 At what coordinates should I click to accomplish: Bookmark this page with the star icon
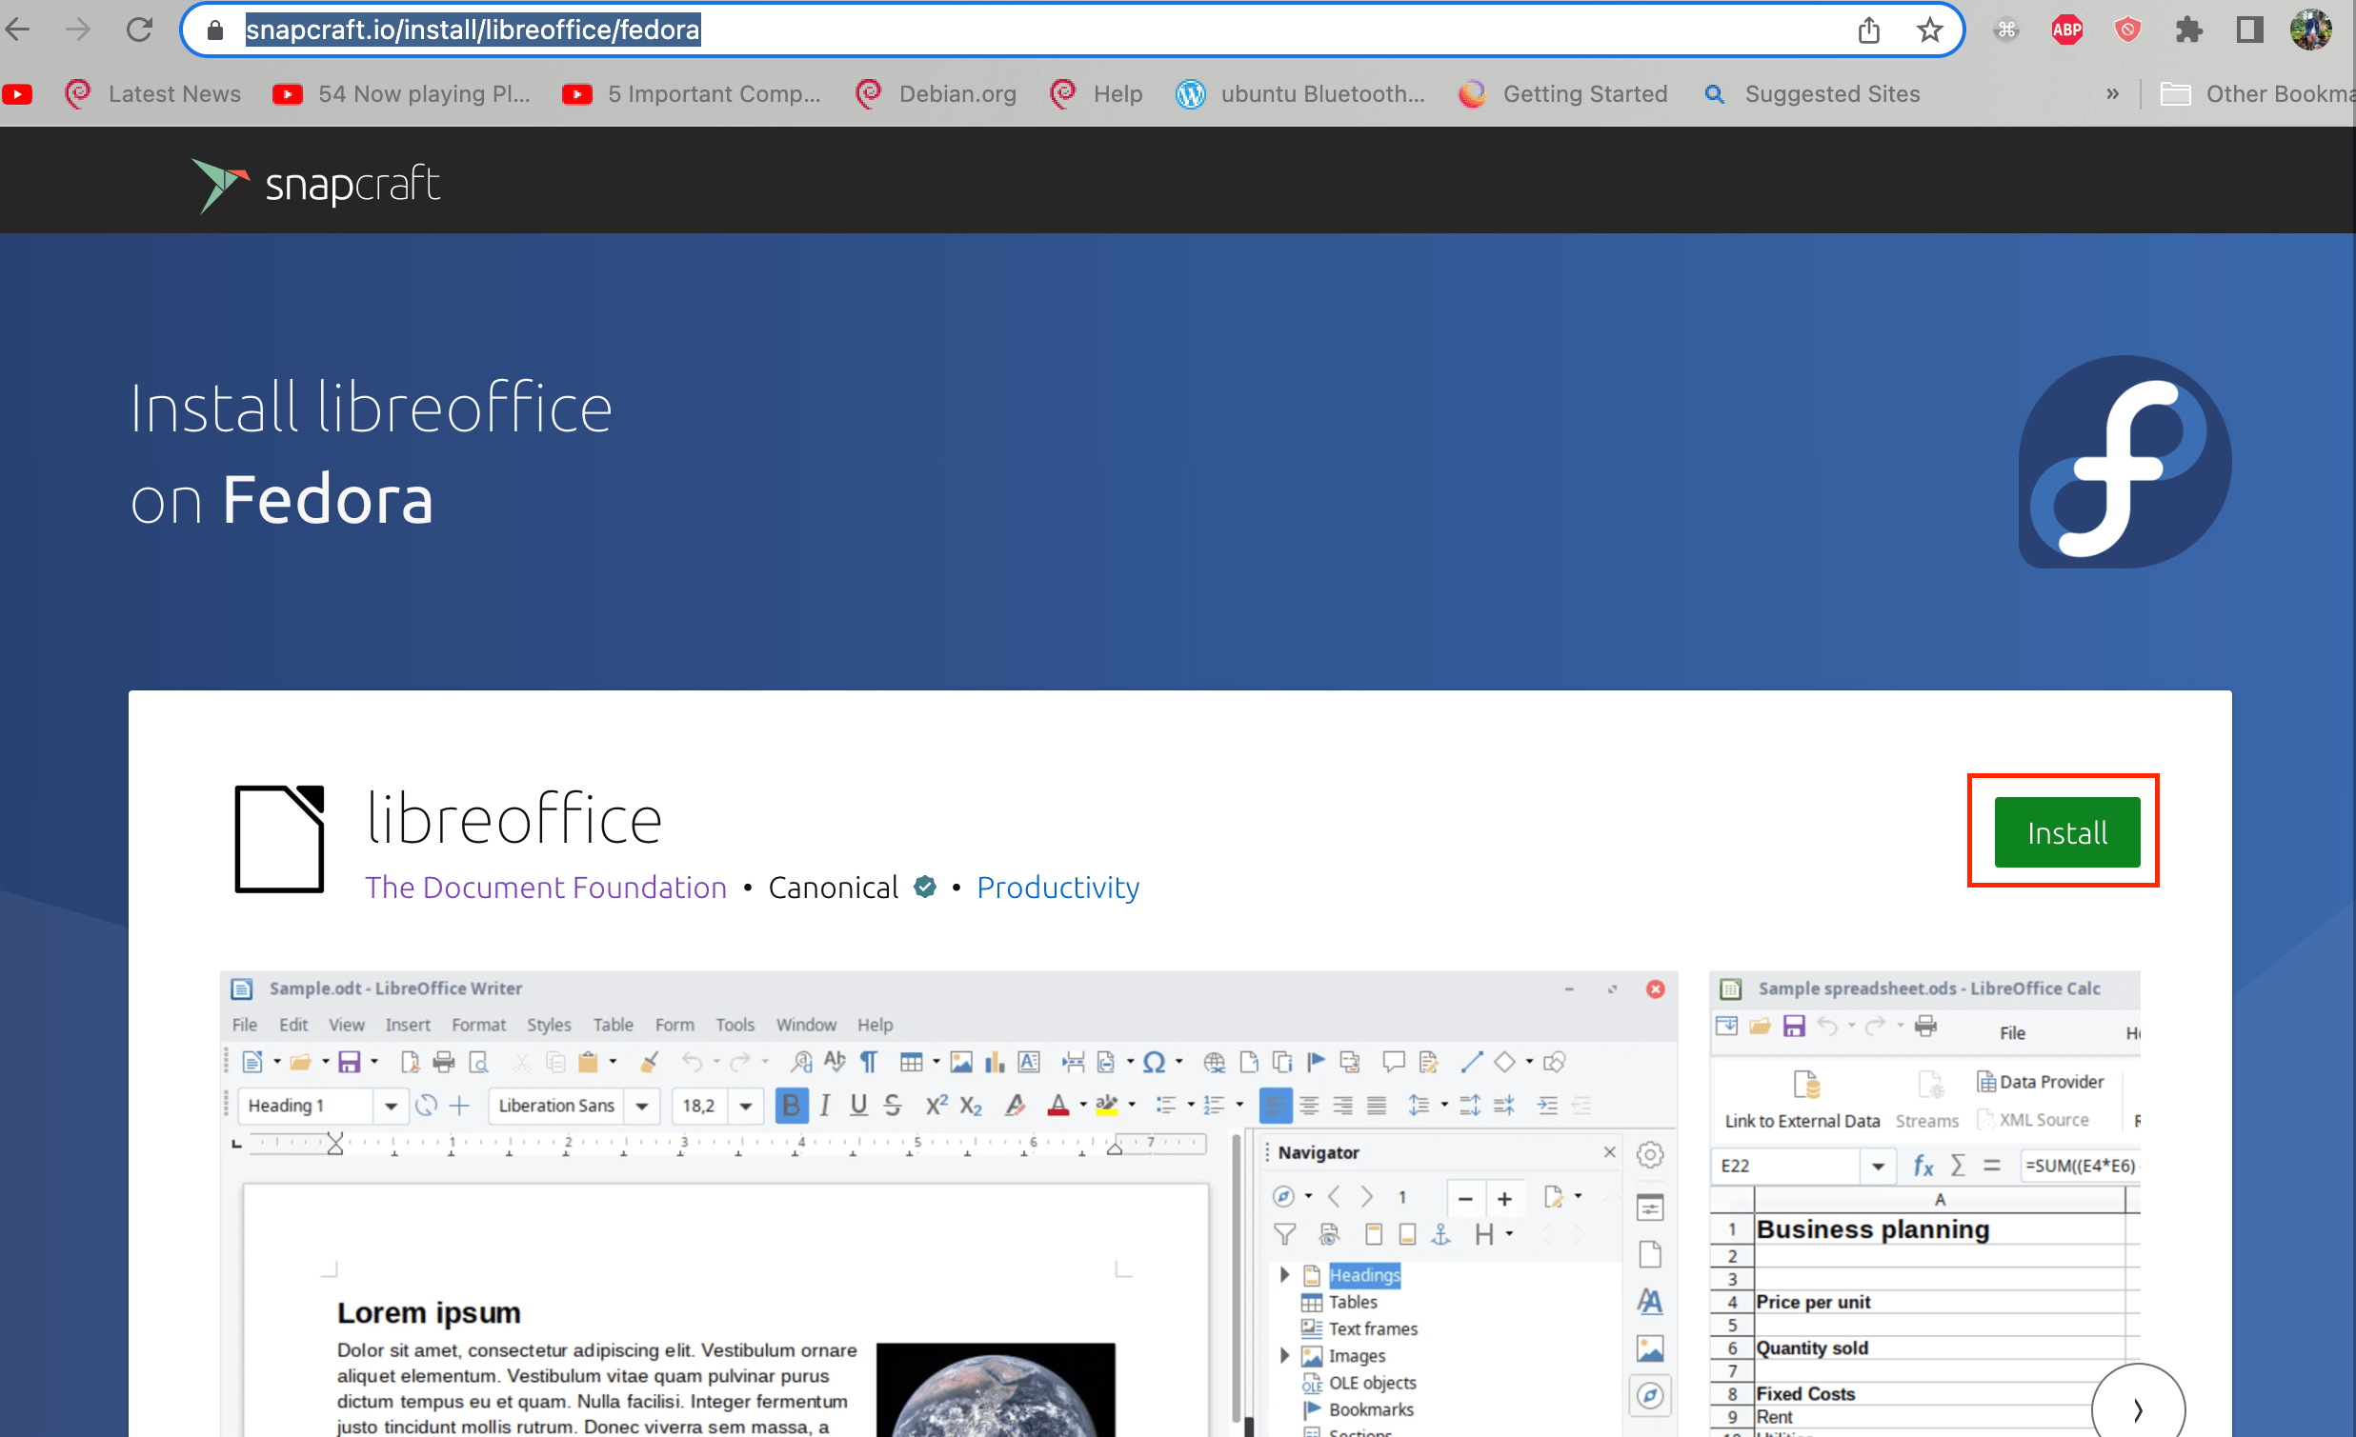pos(1929,30)
